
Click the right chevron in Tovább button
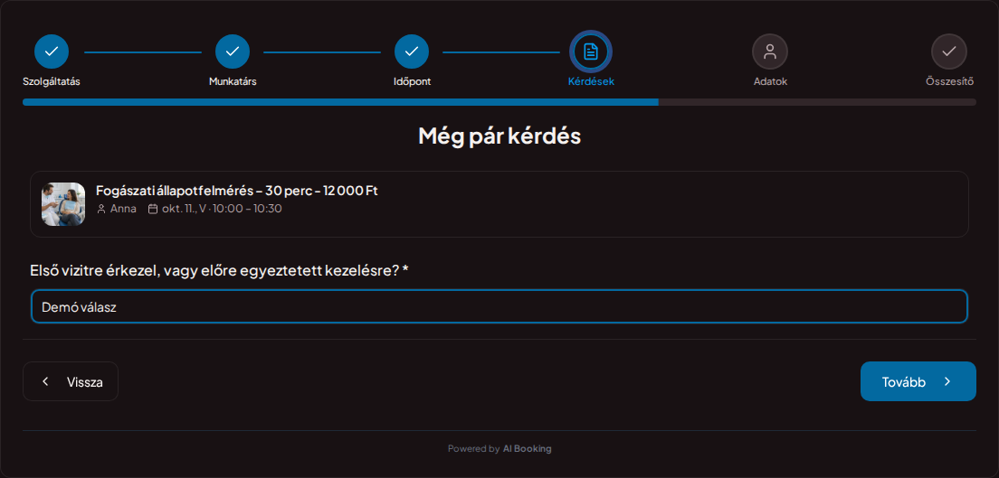pyautogui.click(x=947, y=381)
